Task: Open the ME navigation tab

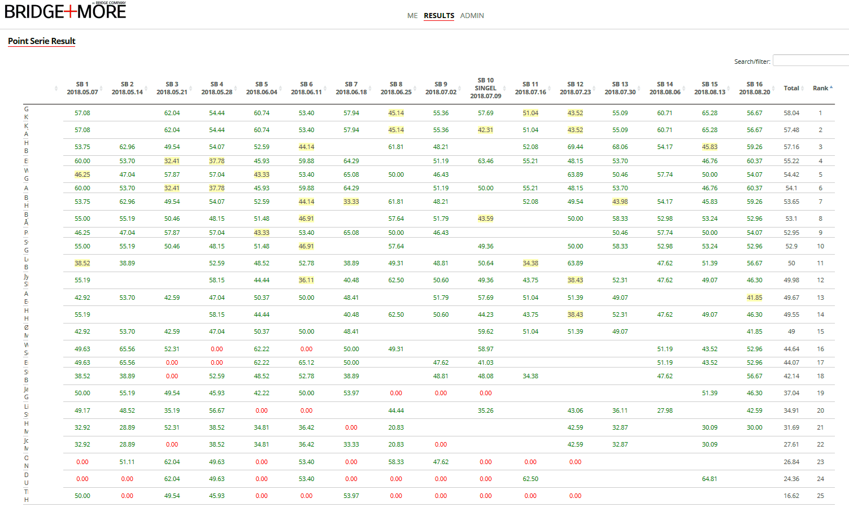Action: click(x=412, y=16)
